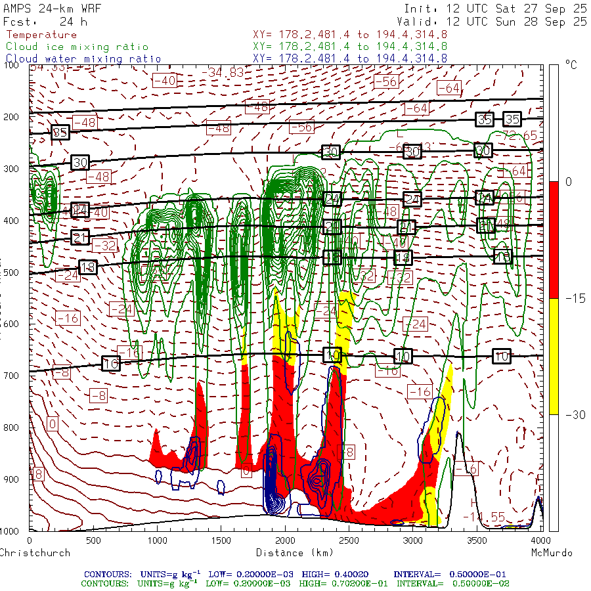Click the colorbar tick label "-15"
591x591 pixels.
click(575, 299)
